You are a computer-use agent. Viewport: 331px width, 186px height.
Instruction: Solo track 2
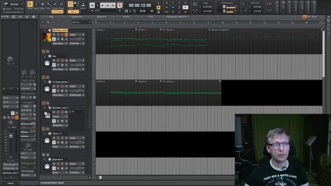58,60
